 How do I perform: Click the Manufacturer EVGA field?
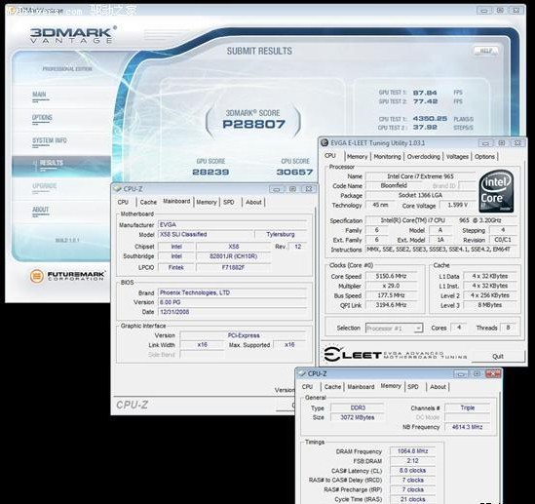pos(232,225)
